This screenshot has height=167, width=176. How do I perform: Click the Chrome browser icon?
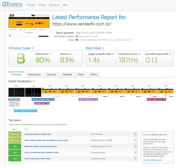(x=77, y=40)
